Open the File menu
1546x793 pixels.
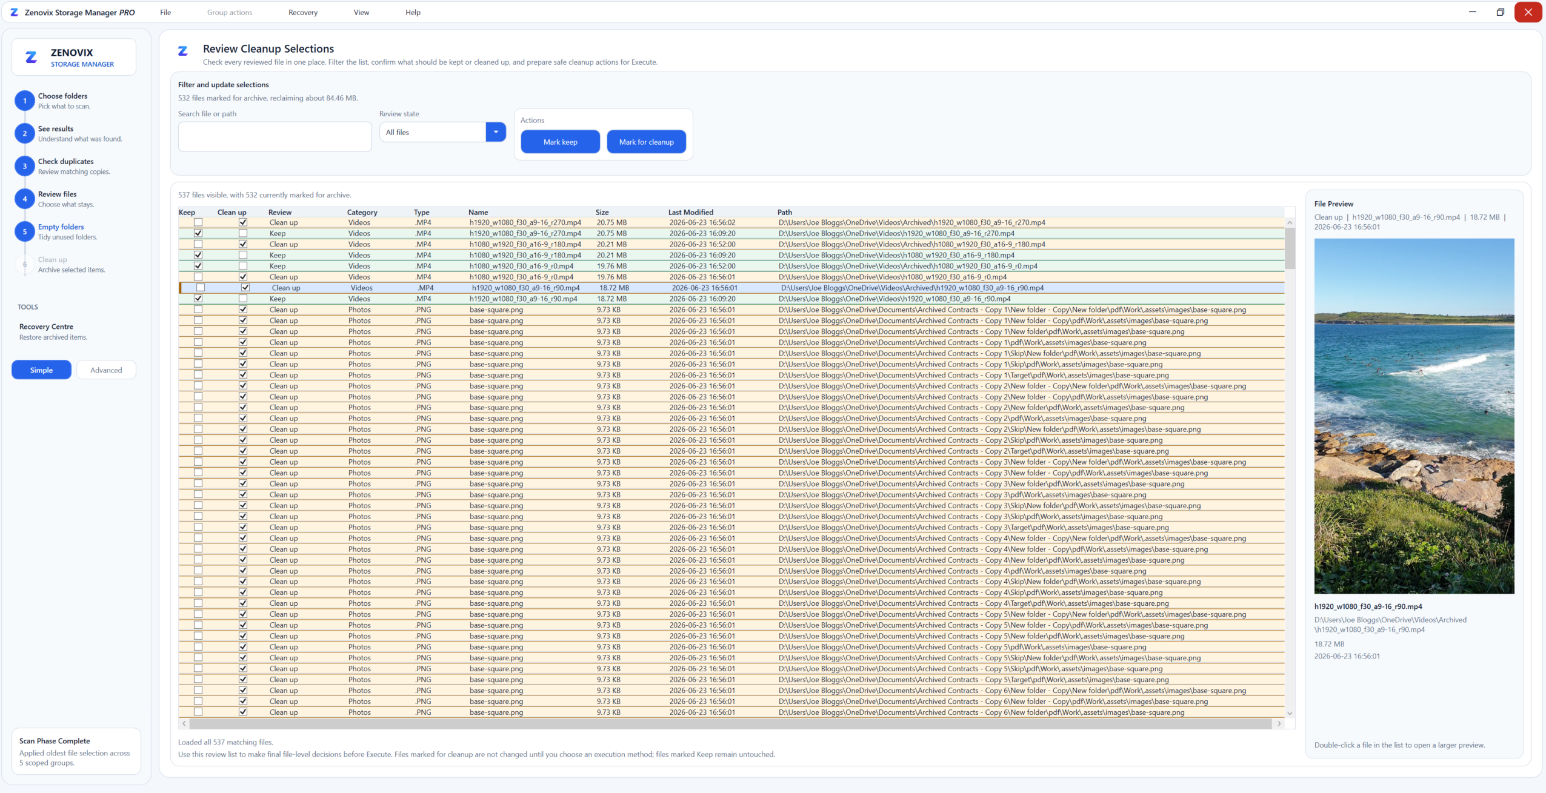tap(165, 12)
